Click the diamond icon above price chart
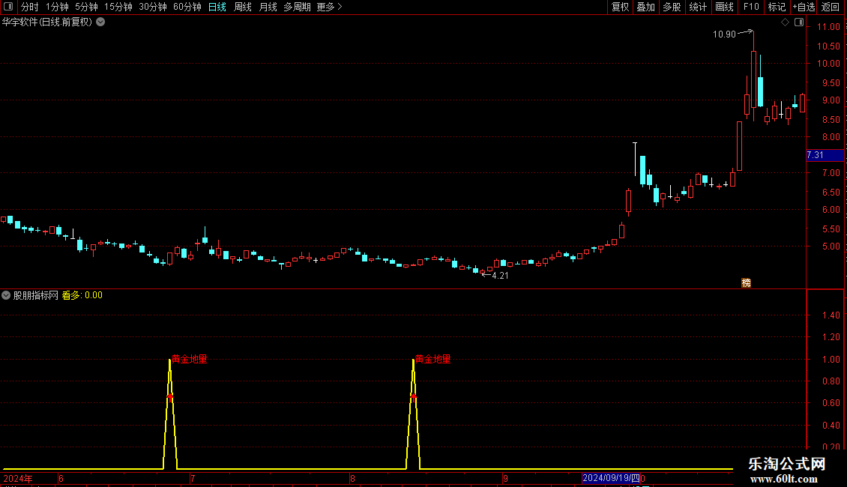The image size is (847, 487). click(785, 22)
